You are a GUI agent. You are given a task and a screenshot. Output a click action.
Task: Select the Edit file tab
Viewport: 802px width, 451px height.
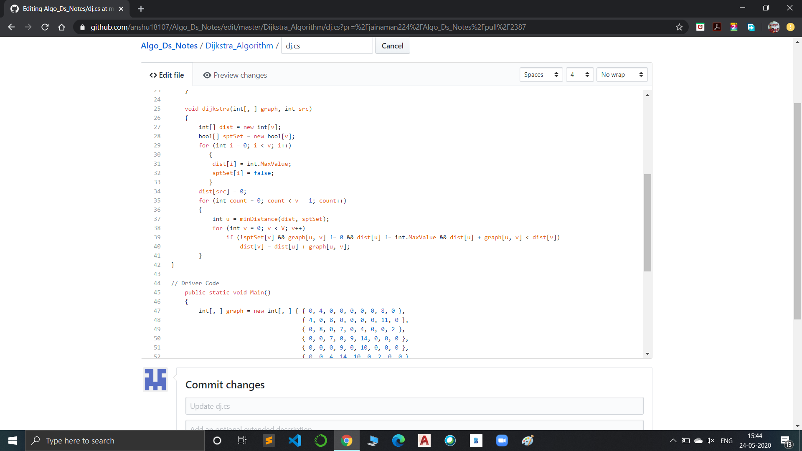tap(166, 75)
